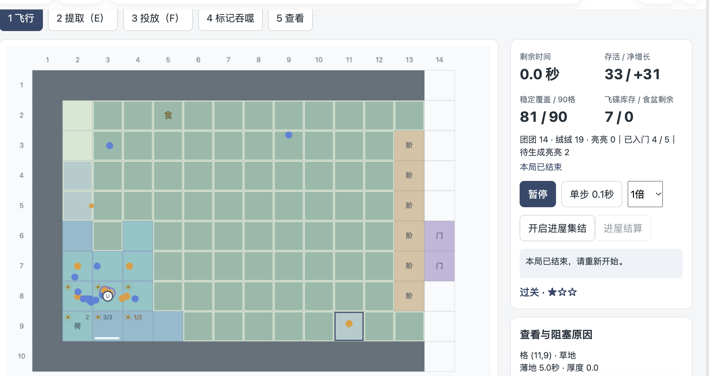Click the small orange dot in row 5

coord(91,206)
